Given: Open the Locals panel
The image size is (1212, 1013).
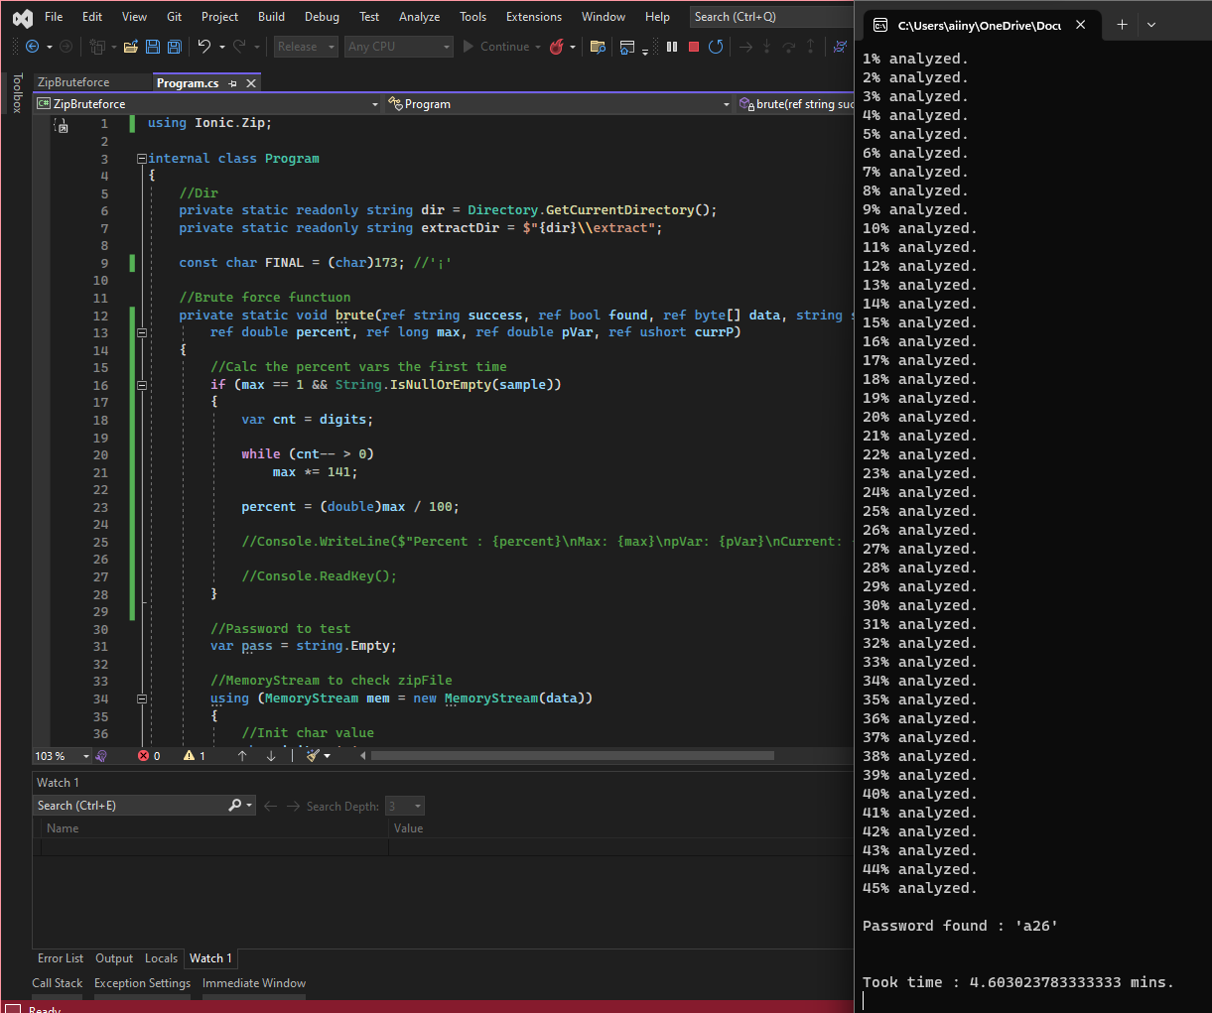Looking at the screenshot, I should click(161, 958).
